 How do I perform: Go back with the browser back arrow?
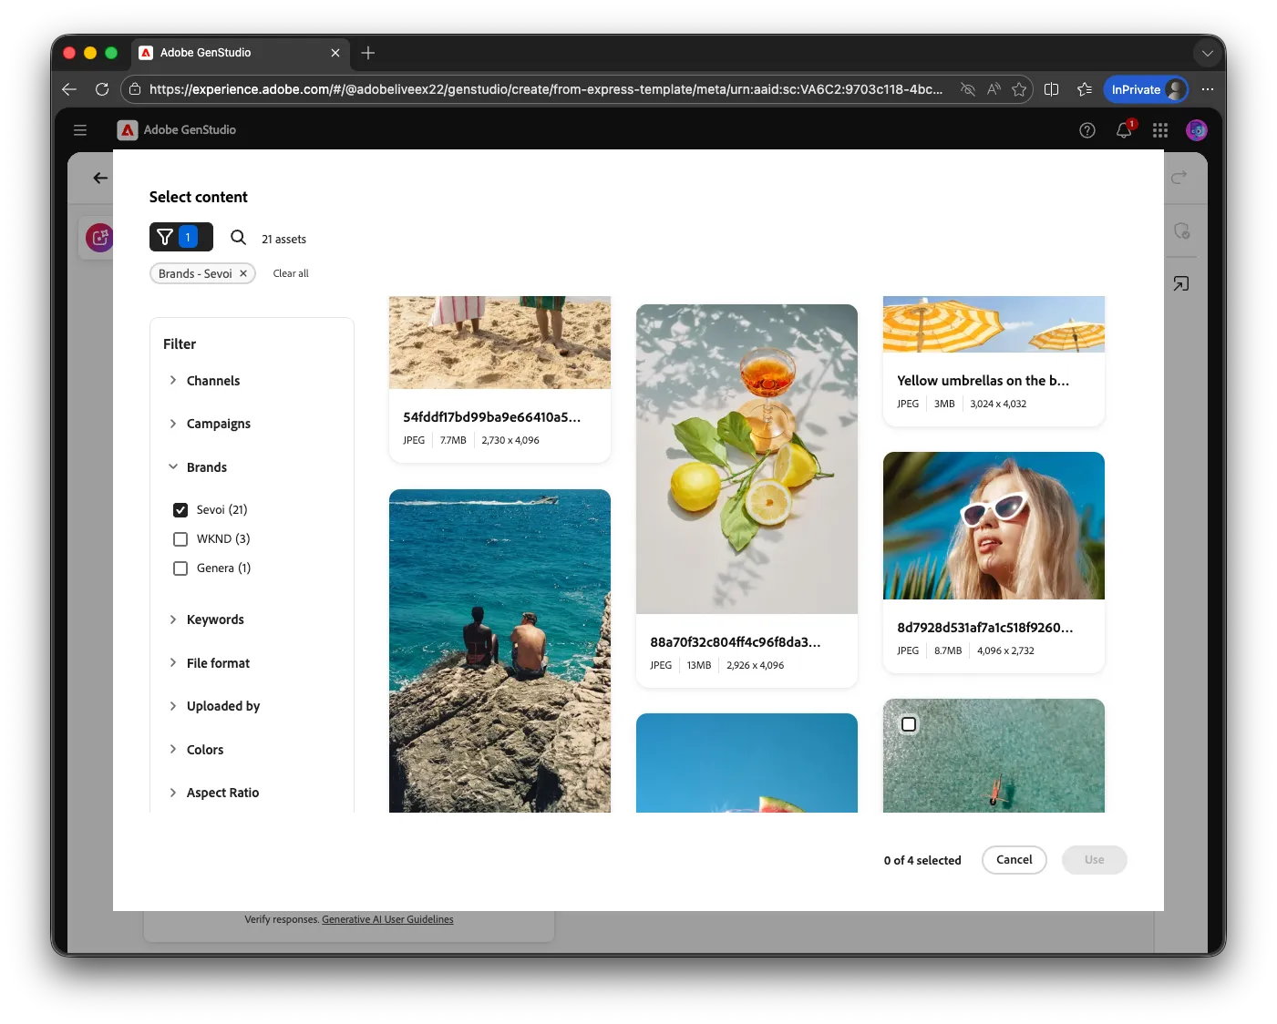69,89
